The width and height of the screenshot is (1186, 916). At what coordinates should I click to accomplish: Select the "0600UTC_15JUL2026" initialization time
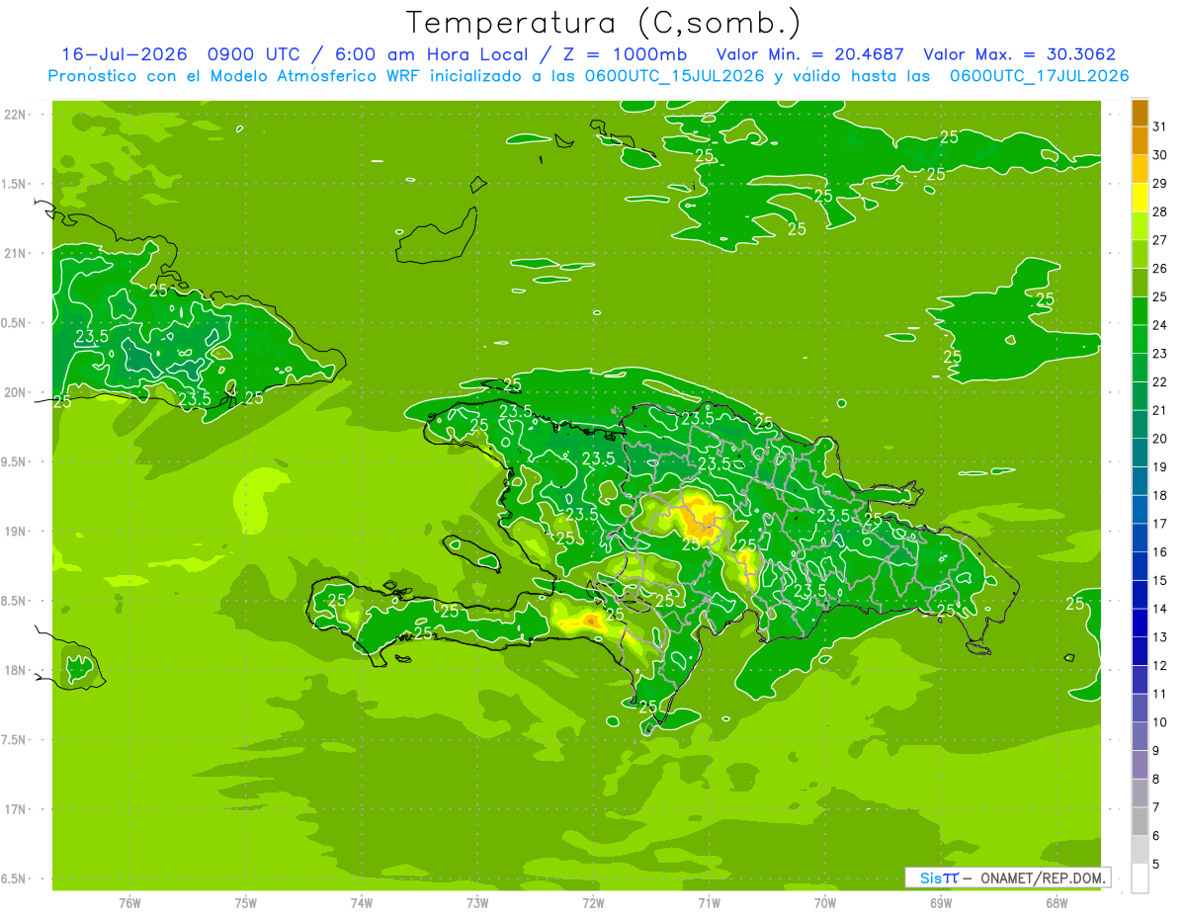pyautogui.click(x=673, y=76)
